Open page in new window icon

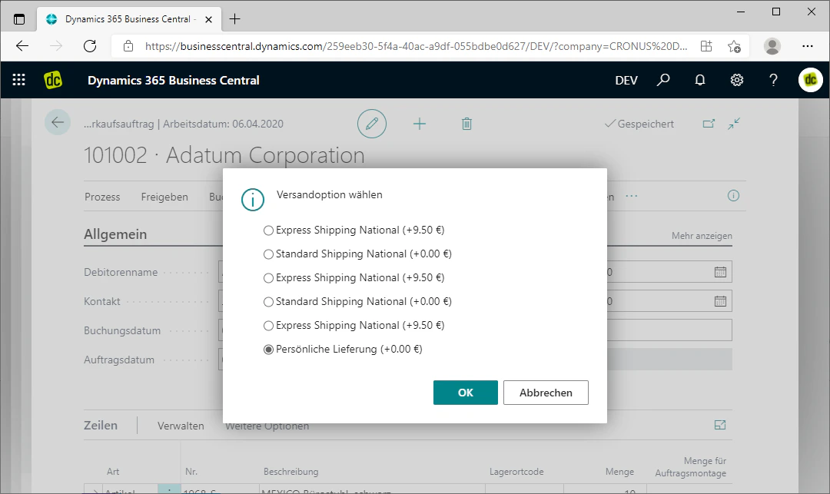pyautogui.click(x=709, y=124)
